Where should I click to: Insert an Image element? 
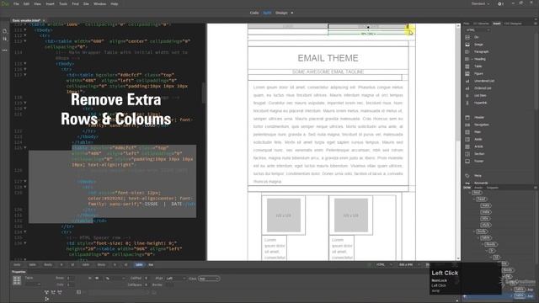tap(478, 45)
